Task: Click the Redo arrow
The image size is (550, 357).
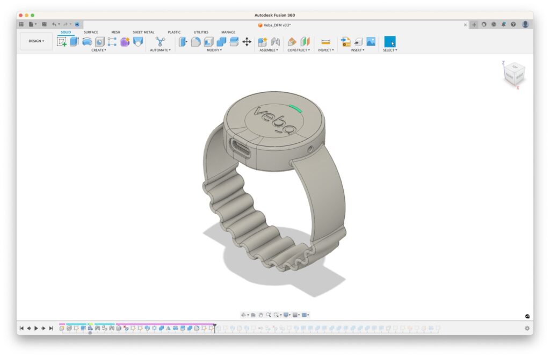Action: (66, 24)
